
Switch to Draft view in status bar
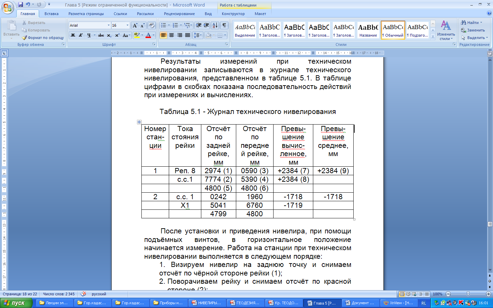click(427, 294)
